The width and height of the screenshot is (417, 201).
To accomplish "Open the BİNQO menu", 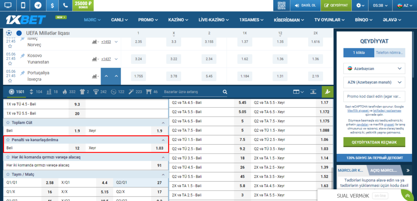I will click(364, 19).
